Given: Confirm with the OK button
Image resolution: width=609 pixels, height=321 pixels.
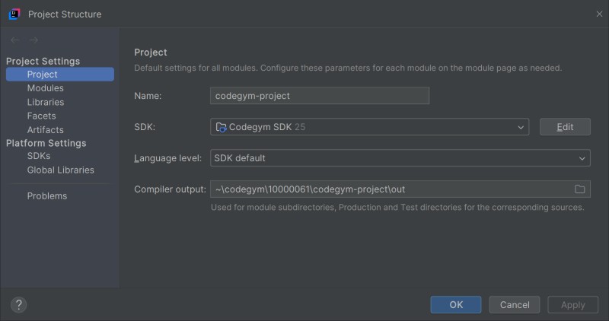Looking at the screenshot, I should pos(455,304).
